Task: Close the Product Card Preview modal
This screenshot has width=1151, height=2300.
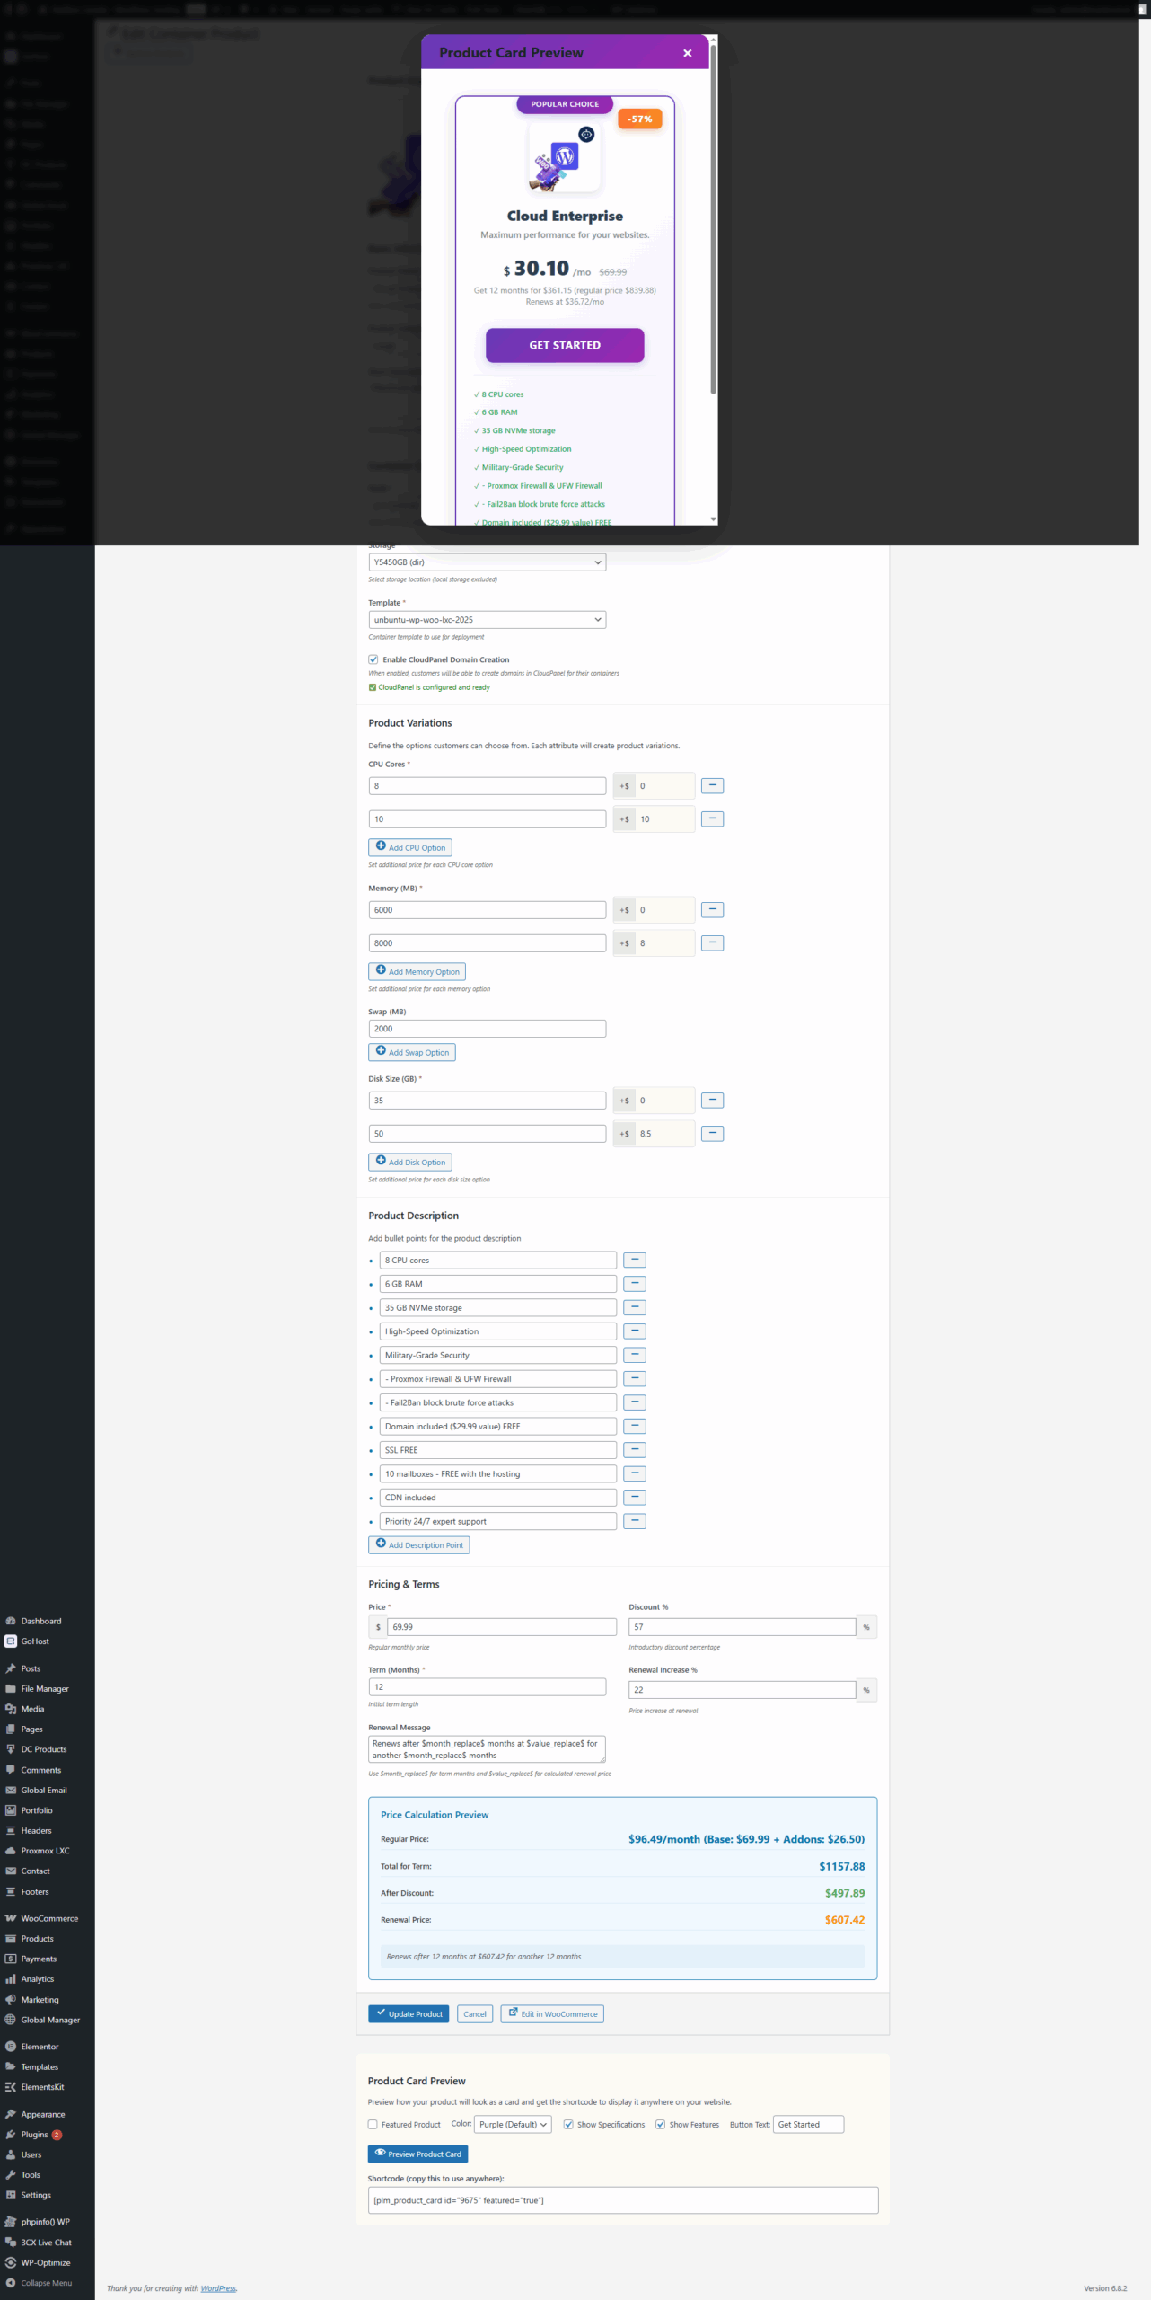Action: (687, 53)
